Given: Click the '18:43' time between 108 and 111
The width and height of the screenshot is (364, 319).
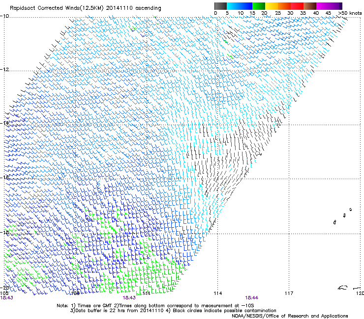Looking at the screenshot, I should (x=129, y=298).
